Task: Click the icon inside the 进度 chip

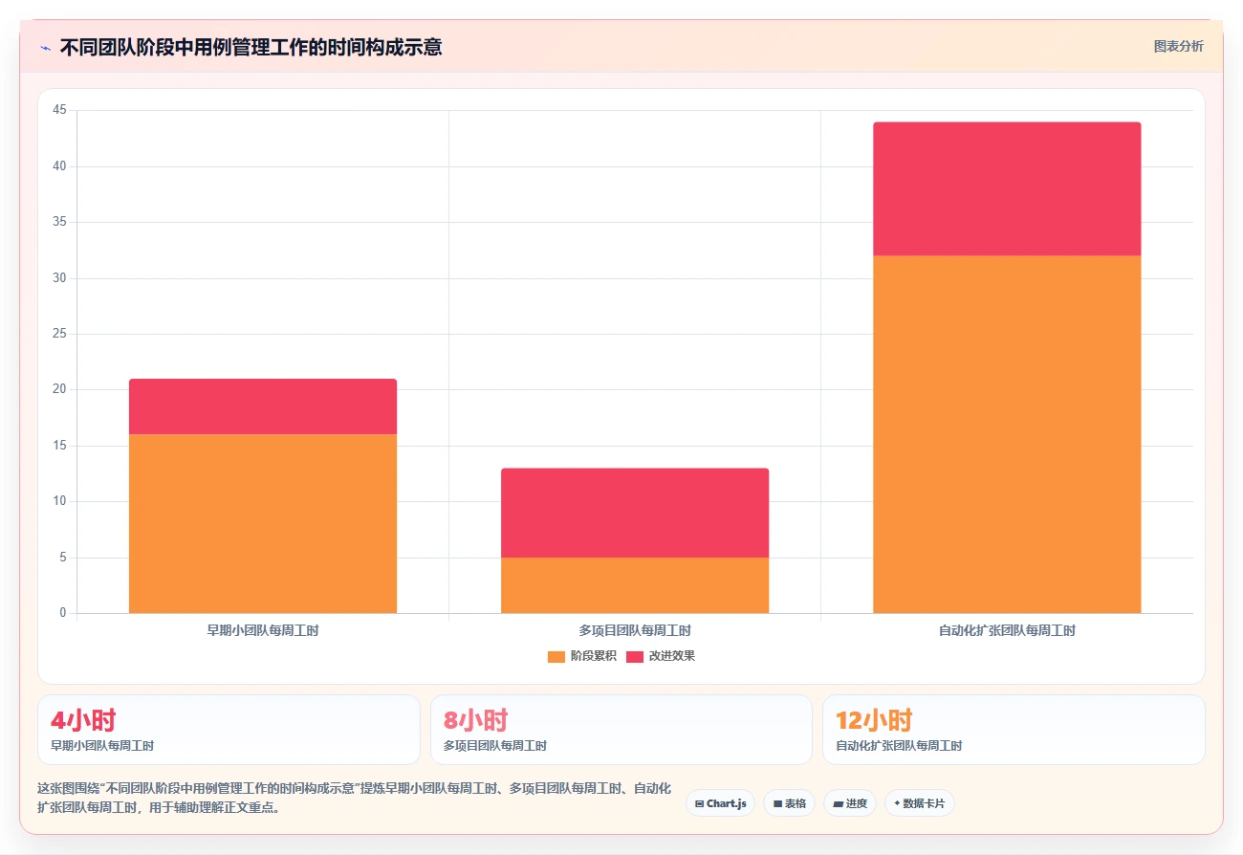Action: coord(838,803)
